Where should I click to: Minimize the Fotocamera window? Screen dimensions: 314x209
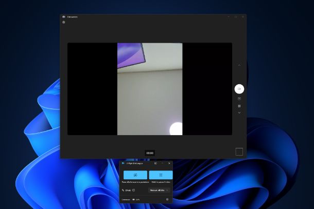click(x=229, y=17)
